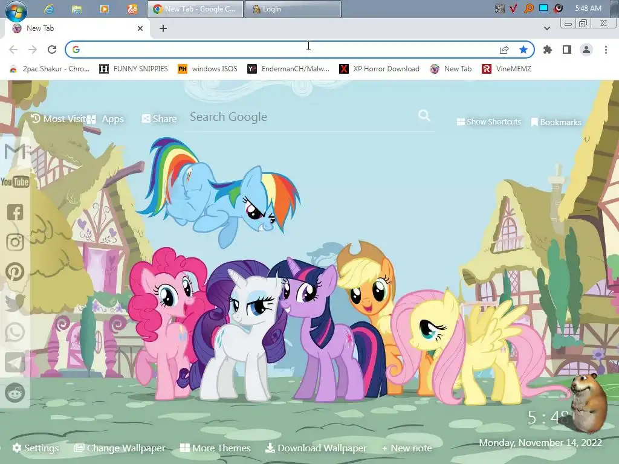Open the windows ISOS bookmark
The width and height of the screenshot is (619, 464).
pos(208,69)
